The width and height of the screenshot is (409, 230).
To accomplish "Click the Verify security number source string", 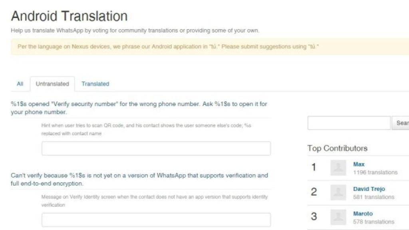I will coord(140,107).
